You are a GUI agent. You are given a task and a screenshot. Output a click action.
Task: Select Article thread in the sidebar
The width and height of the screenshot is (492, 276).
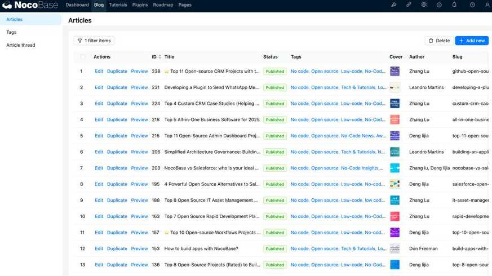tap(31, 45)
